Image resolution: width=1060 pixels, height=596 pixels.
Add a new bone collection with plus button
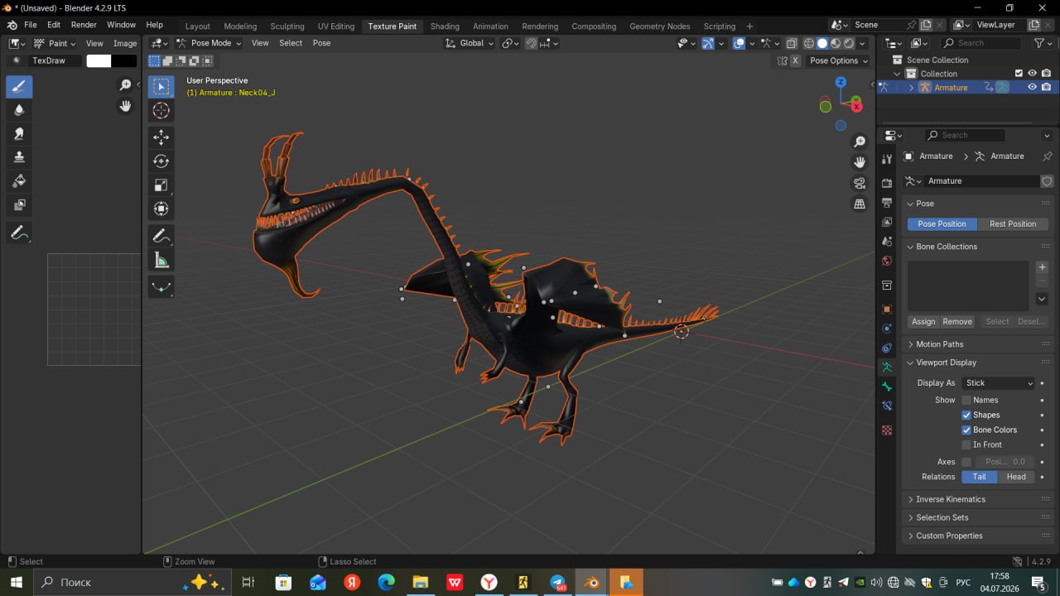[x=1042, y=267]
